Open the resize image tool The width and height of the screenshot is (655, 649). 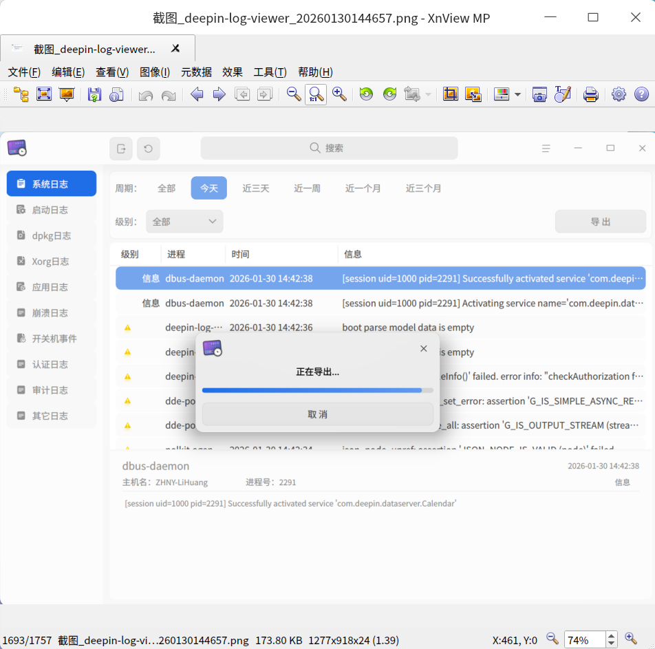coord(473,94)
